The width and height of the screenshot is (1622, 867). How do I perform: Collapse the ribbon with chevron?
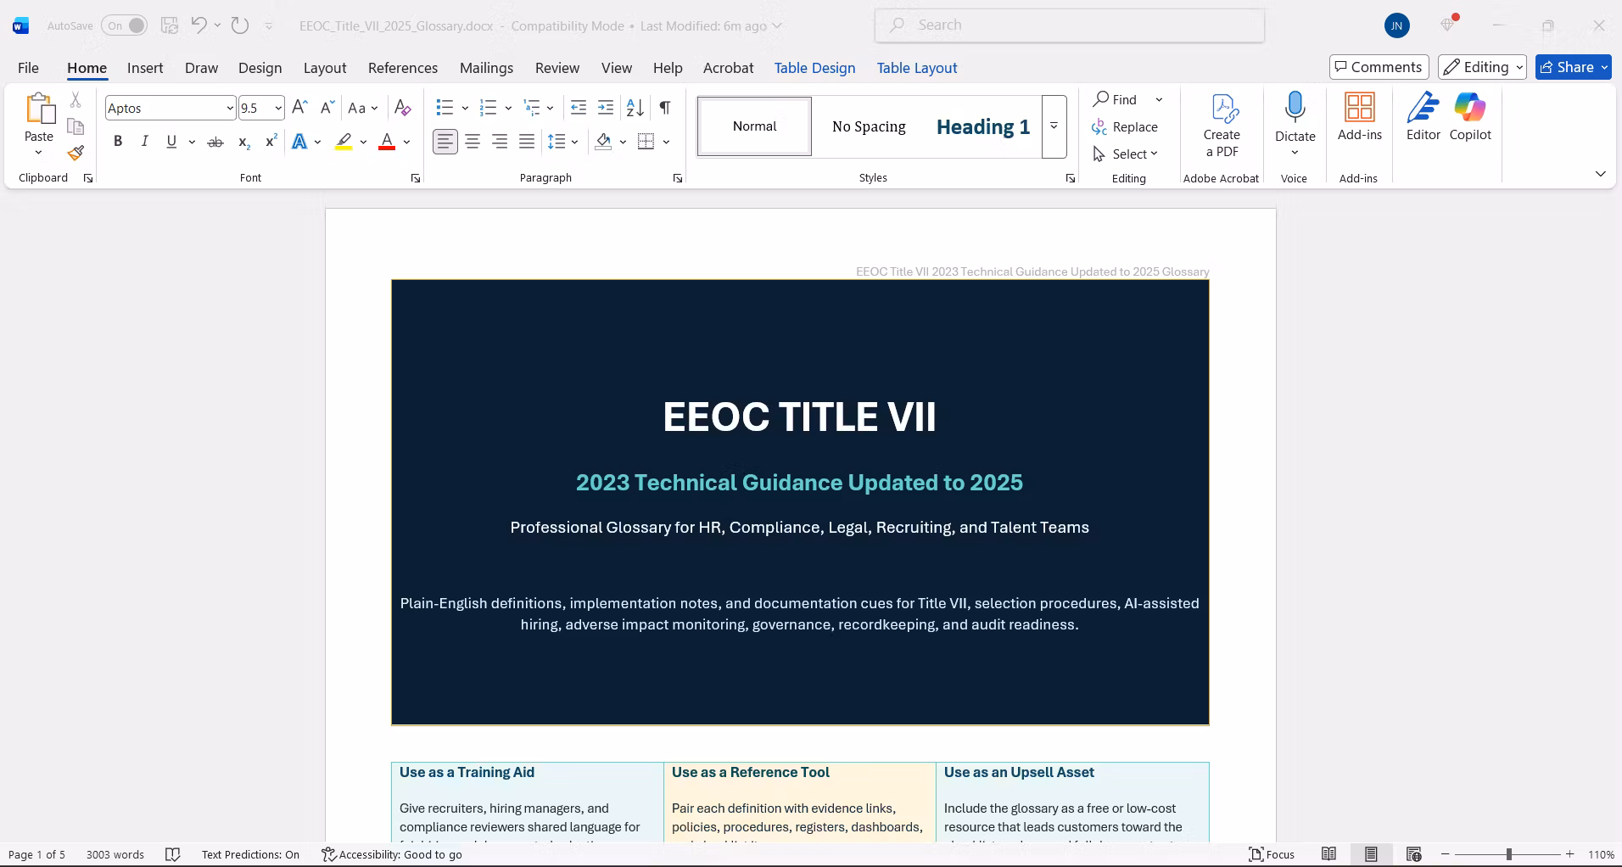pyautogui.click(x=1600, y=174)
